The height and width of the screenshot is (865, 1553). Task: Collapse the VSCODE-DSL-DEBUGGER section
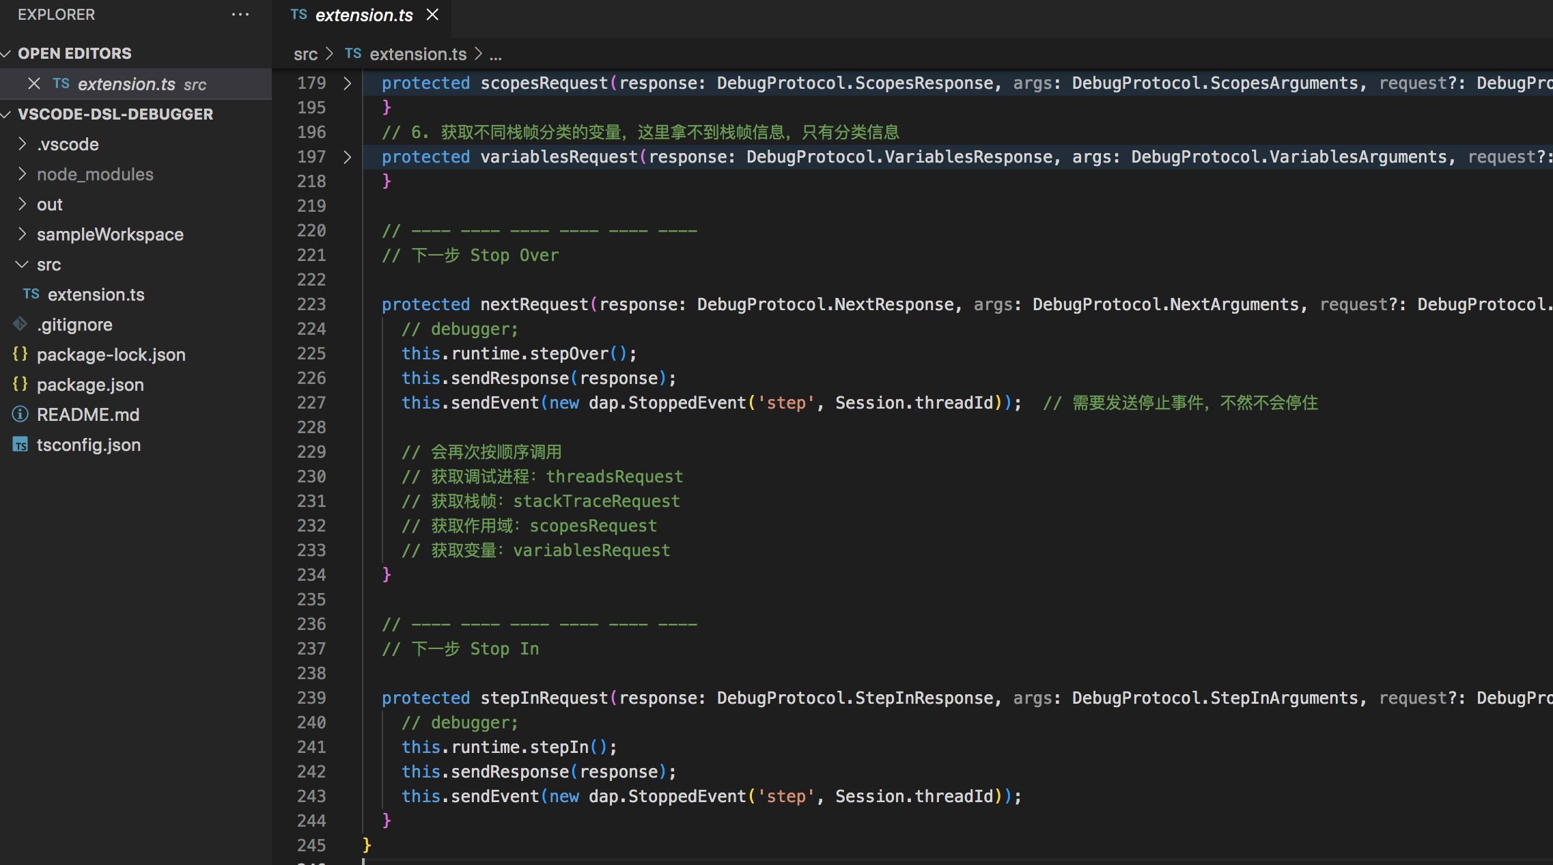pos(115,114)
